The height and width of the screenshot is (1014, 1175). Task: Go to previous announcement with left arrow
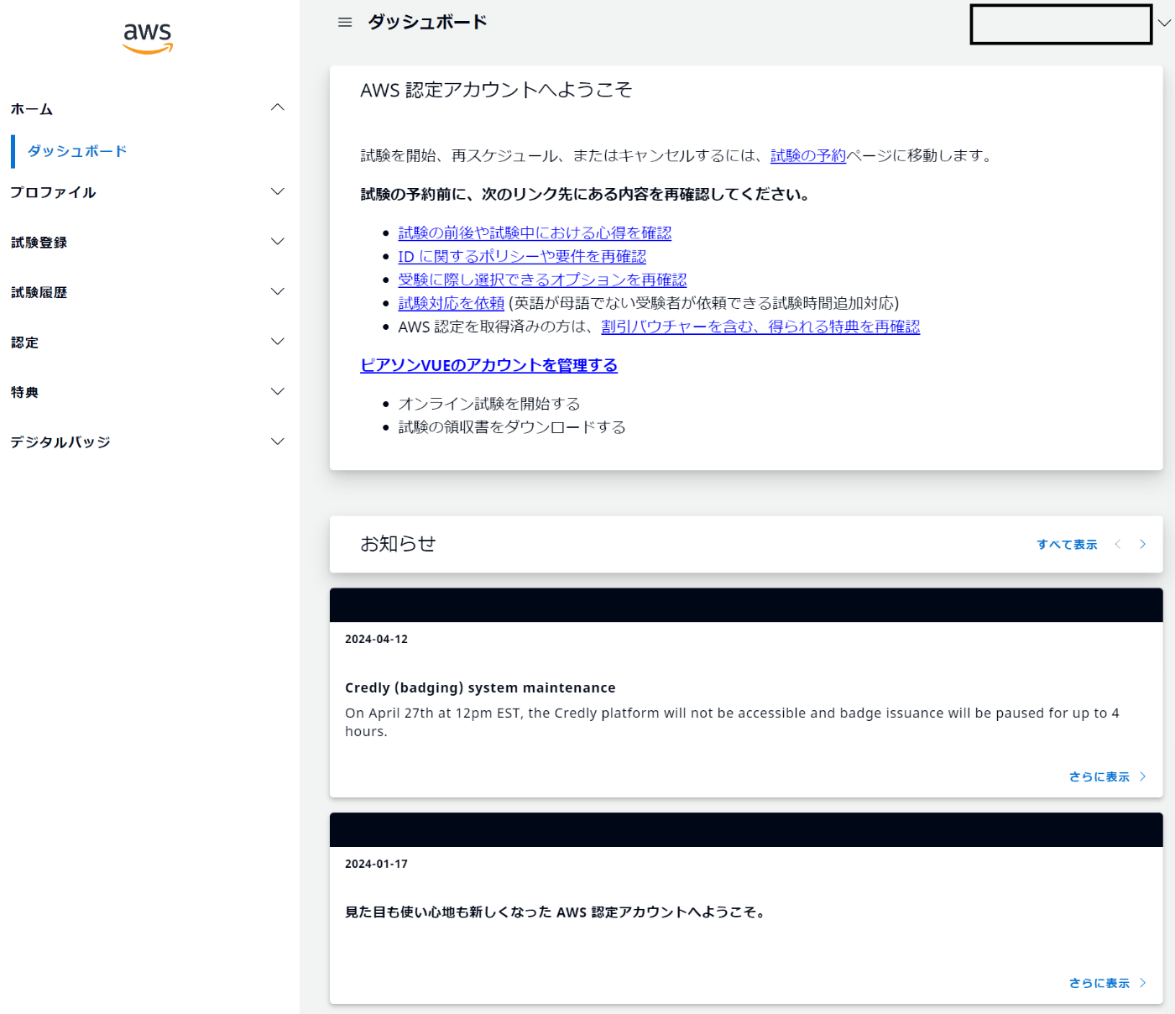(x=1118, y=545)
